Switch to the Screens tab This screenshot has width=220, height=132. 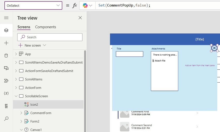(24, 27)
